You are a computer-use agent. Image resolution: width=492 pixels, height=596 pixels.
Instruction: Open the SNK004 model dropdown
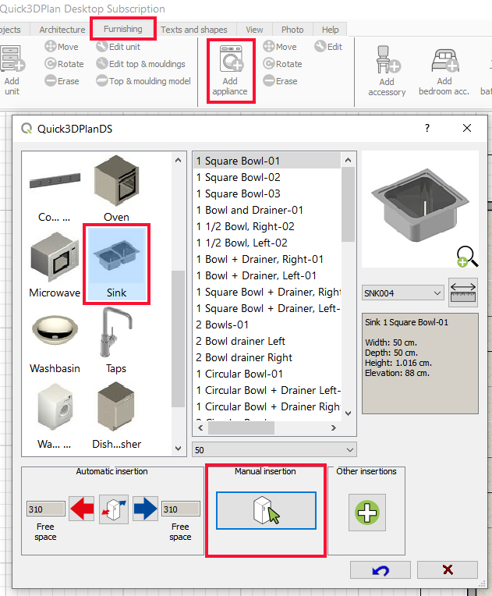[402, 293]
